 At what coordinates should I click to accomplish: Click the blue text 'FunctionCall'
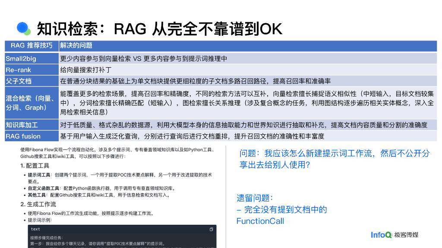pyautogui.click(x=260, y=221)
